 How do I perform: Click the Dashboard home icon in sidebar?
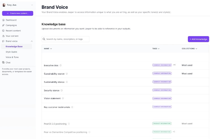tap(3, 20)
